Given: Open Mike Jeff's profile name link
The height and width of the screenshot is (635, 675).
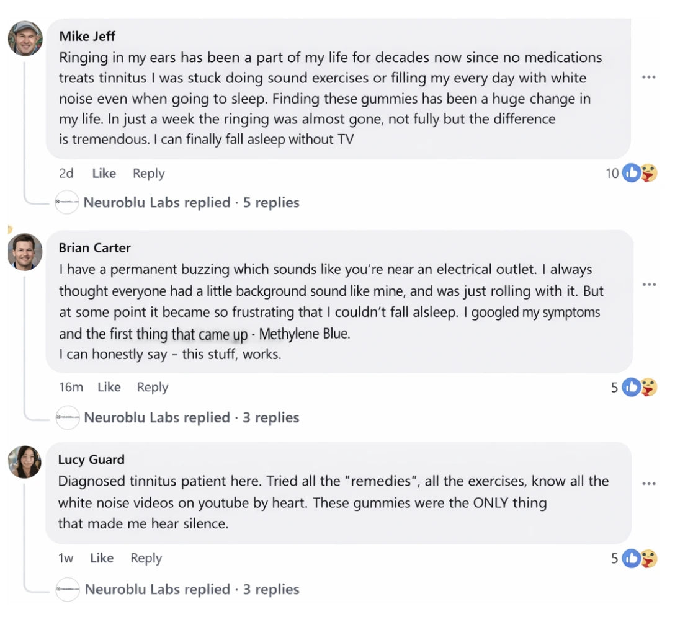Looking at the screenshot, I should point(87,37).
